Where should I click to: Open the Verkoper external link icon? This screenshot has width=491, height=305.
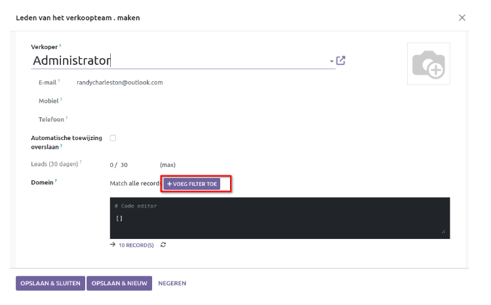point(341,61)
